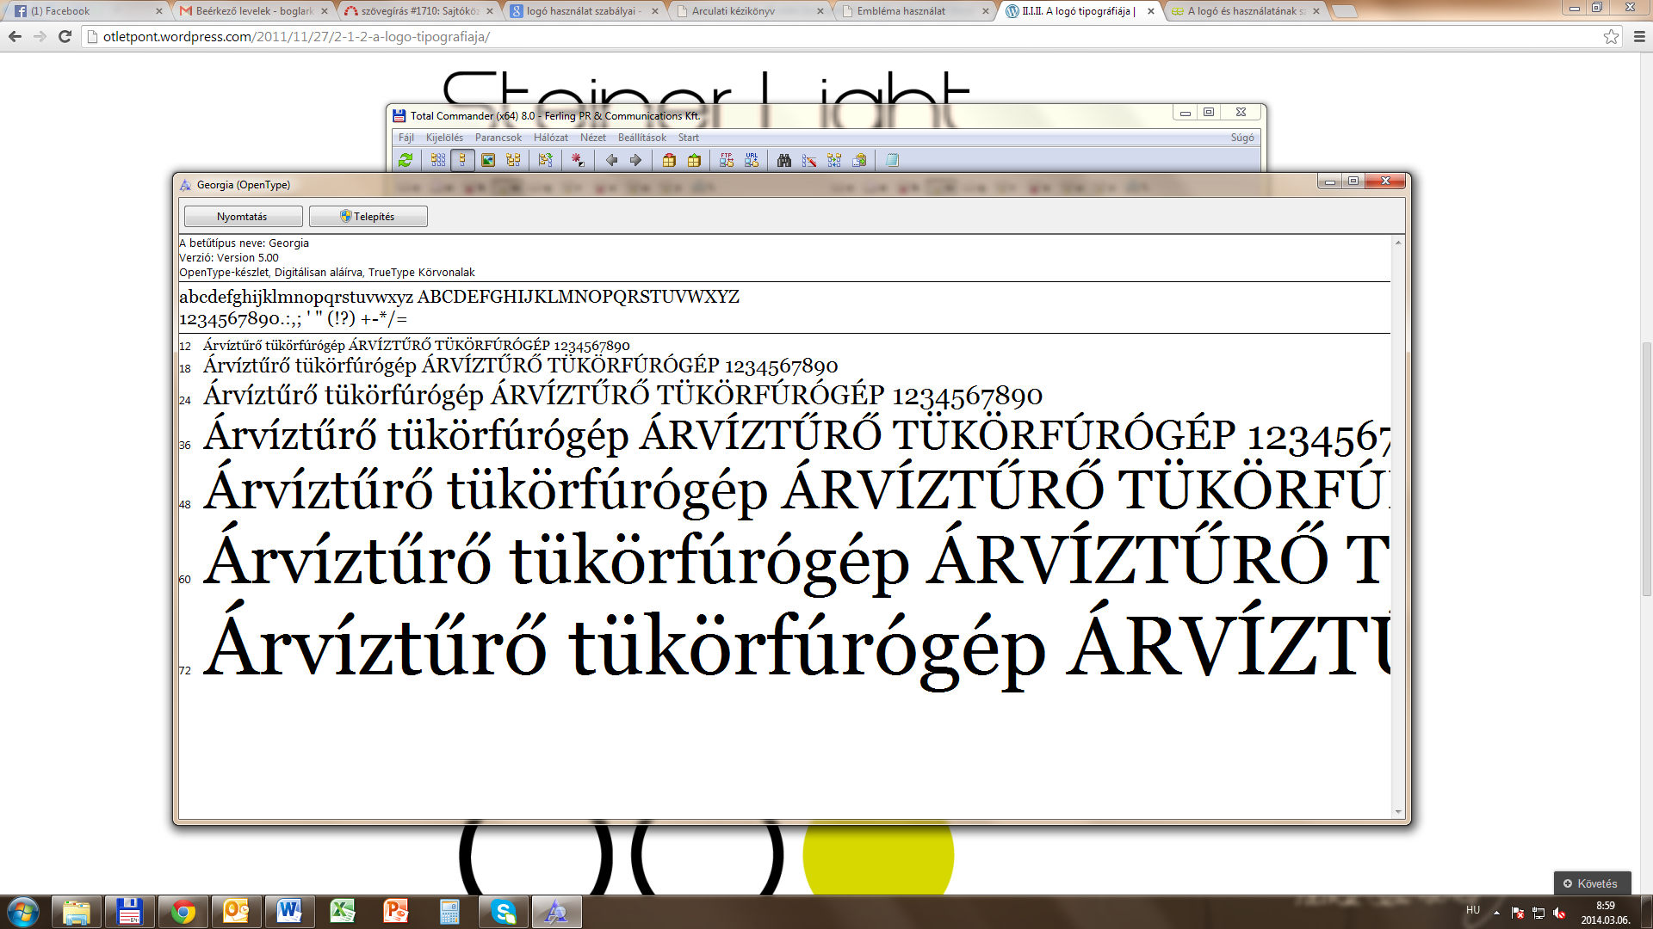Refresh panels in Total Commander toolbar
This screenshot has height=929, width=1653.
(x=406, y=160)
